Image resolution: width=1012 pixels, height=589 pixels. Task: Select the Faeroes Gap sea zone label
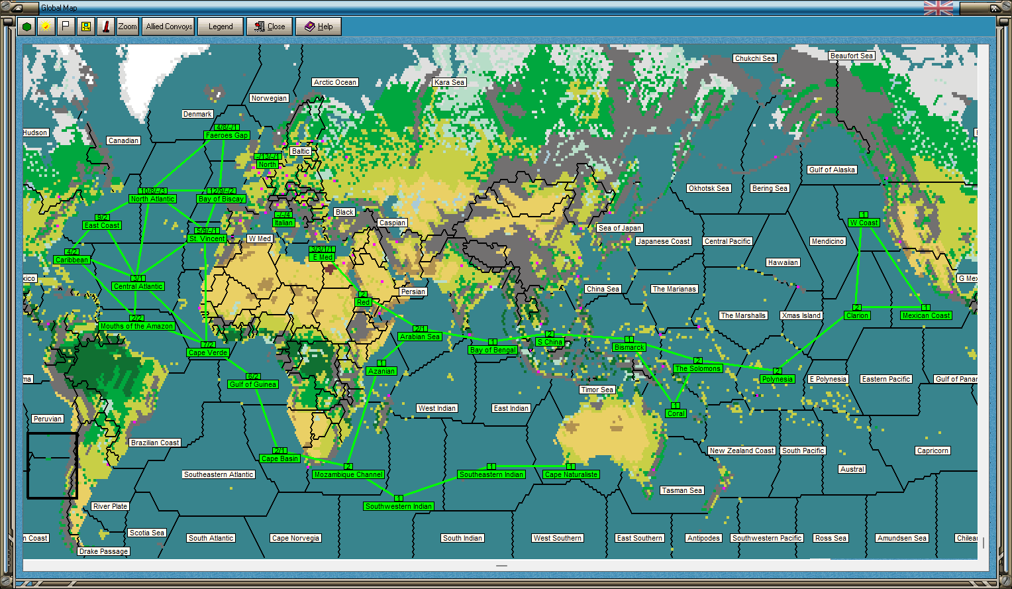pos(227,135)
